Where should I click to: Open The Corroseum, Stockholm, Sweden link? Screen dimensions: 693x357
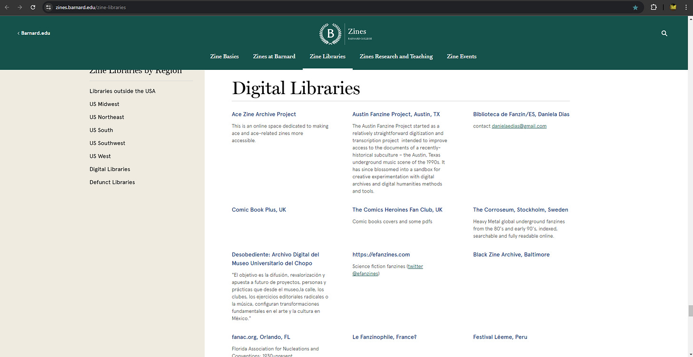(x=521, y=210)
